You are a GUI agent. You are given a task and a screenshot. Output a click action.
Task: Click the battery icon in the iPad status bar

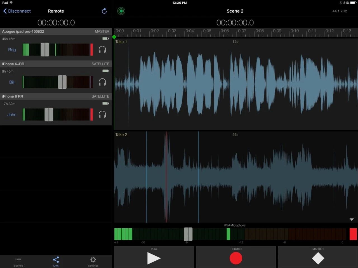pos(353,3)
